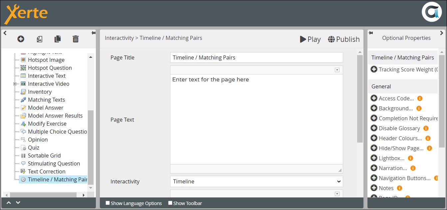Screen dimensions: 447x210
Task: Pin the left page tree panel
Action: click(x=93, y=33)
